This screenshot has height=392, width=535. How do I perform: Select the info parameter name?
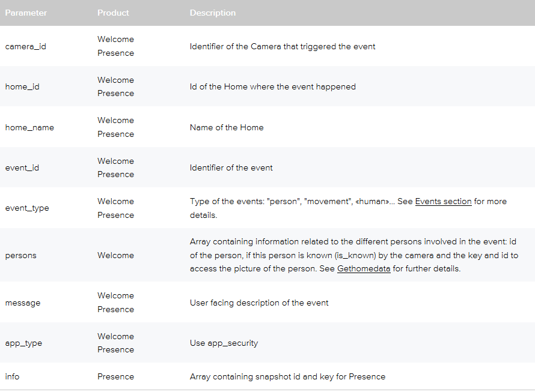tap(12, 376)
